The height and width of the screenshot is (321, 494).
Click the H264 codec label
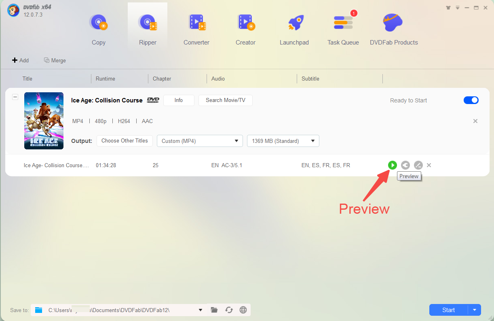tap(124, 121)
